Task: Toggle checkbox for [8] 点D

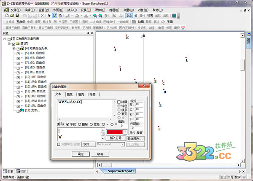Action: point(18,68)
